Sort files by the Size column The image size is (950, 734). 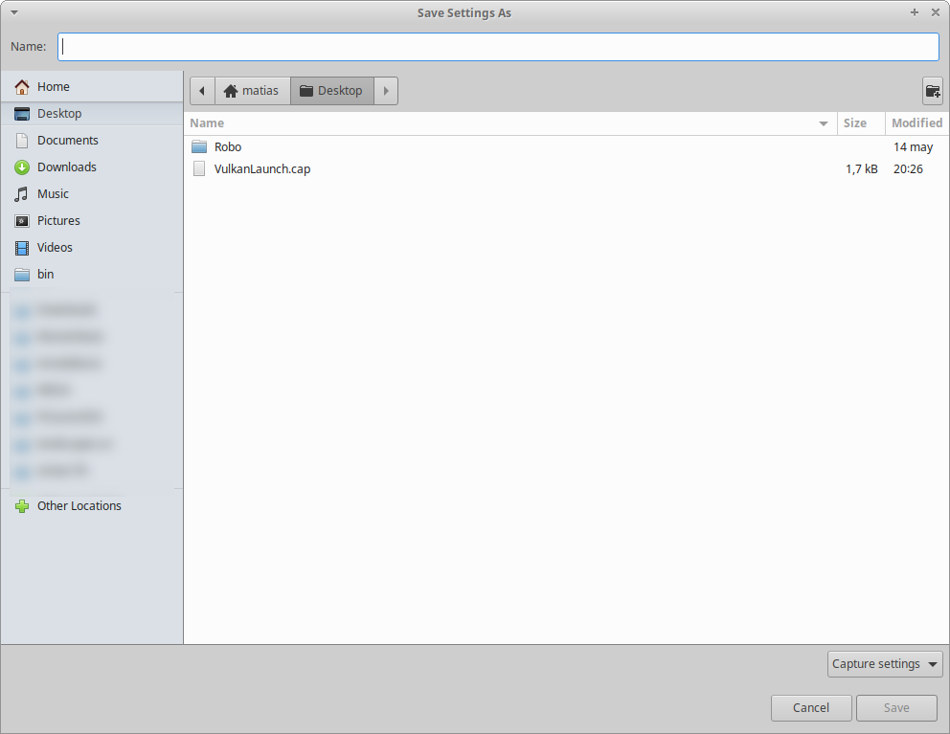coord(854,122)
